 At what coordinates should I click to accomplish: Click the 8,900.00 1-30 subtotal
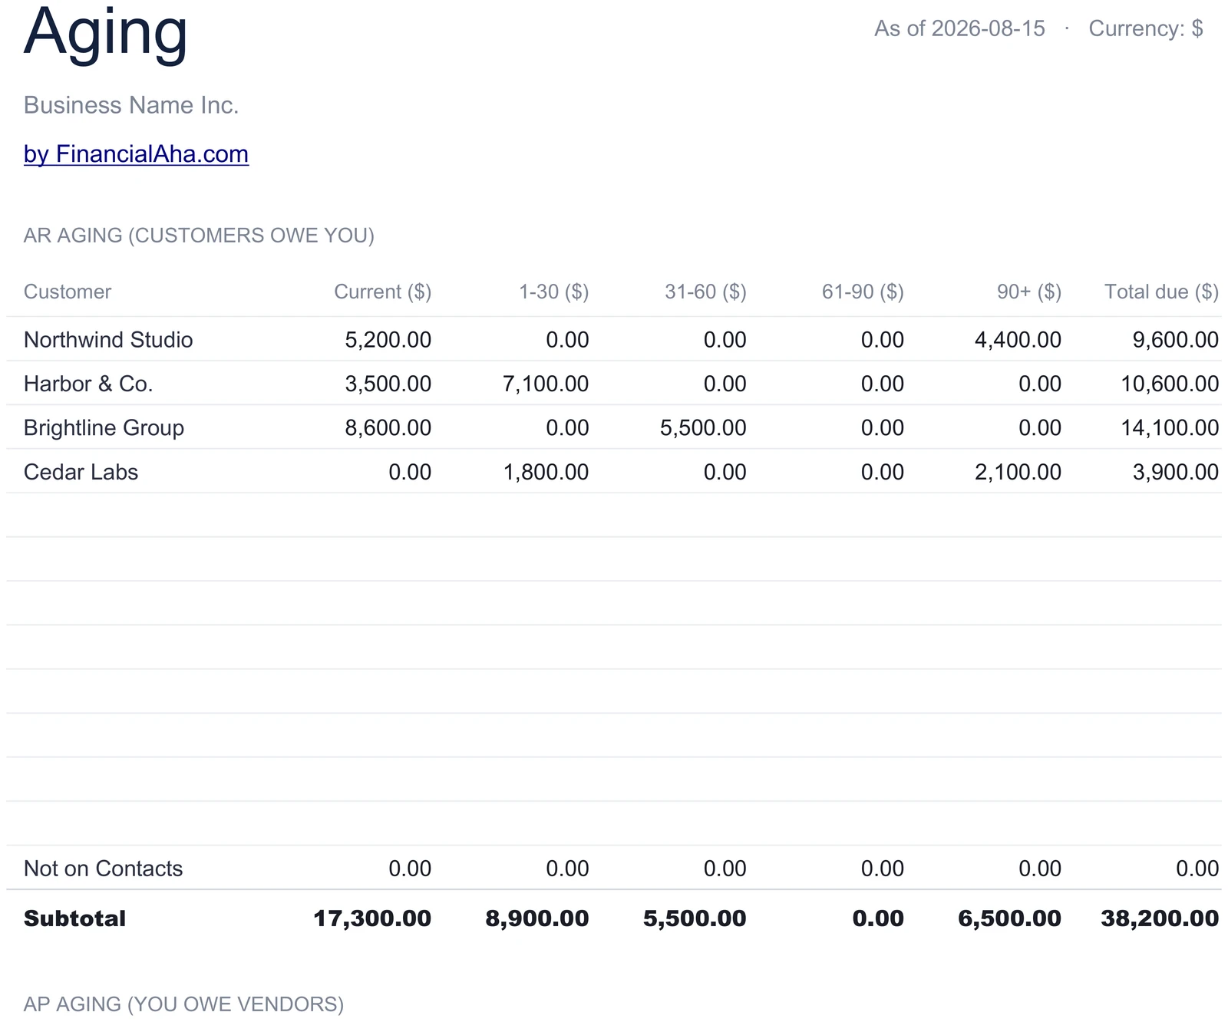537,918
